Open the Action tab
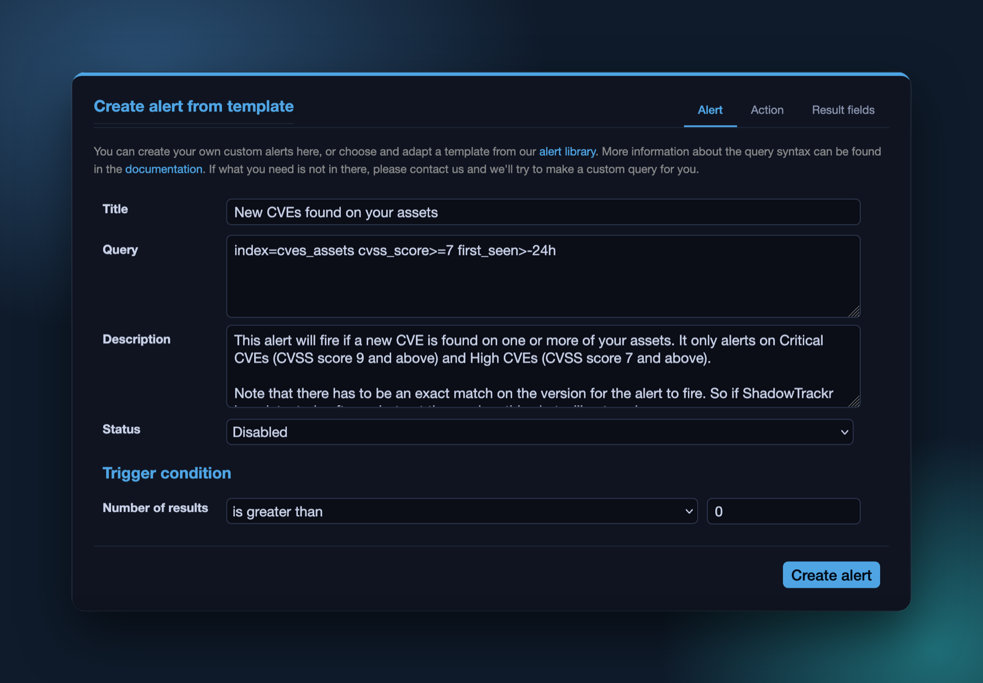Viewport: 983px width, 683px height. click(x=767, y=110)
